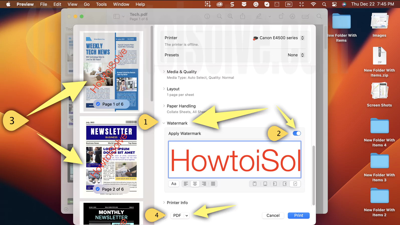Select the Monthly Newsletter page thumbnail
This screenshot has height=225, width=400.
tap(112, 213)
